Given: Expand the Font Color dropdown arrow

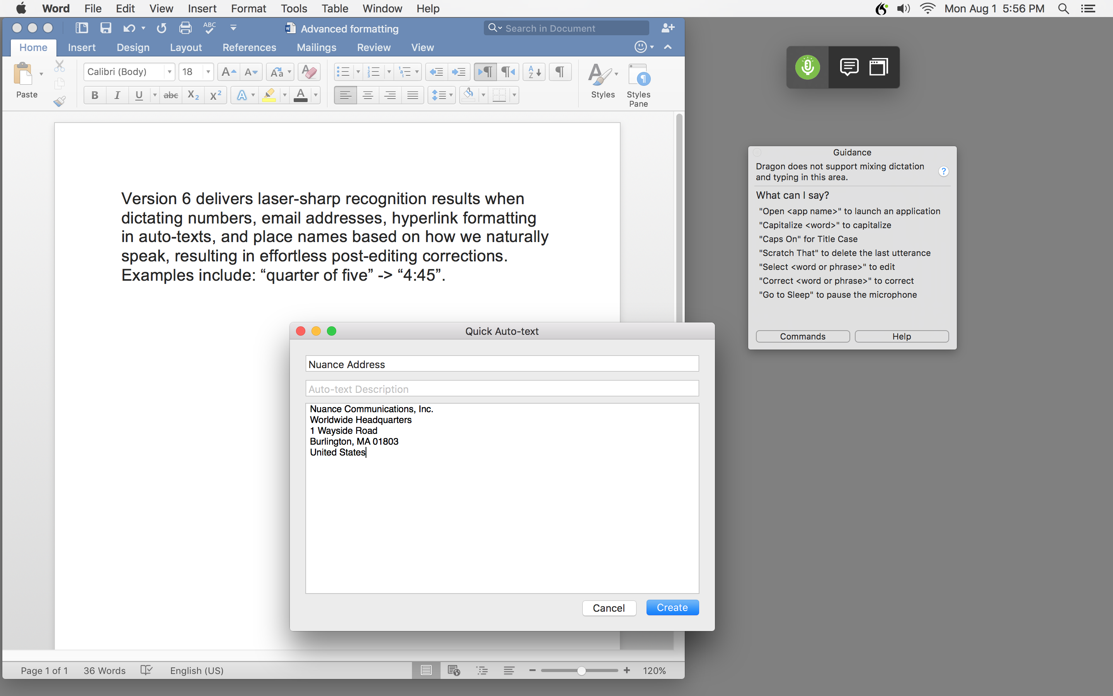Looking at the screenshot, I should [315, 95].
